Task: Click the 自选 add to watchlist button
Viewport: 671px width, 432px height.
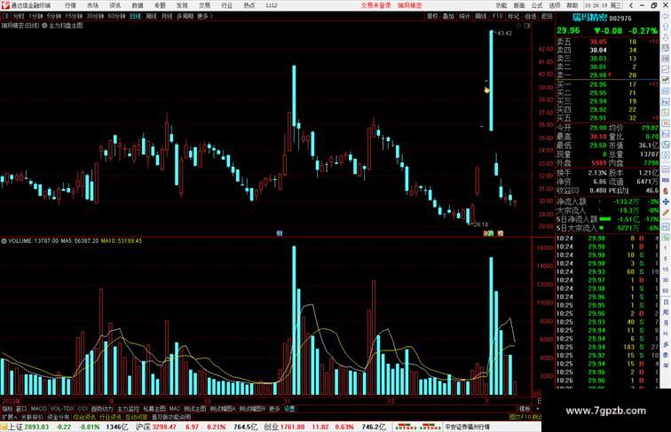Action: coord(530,16)
